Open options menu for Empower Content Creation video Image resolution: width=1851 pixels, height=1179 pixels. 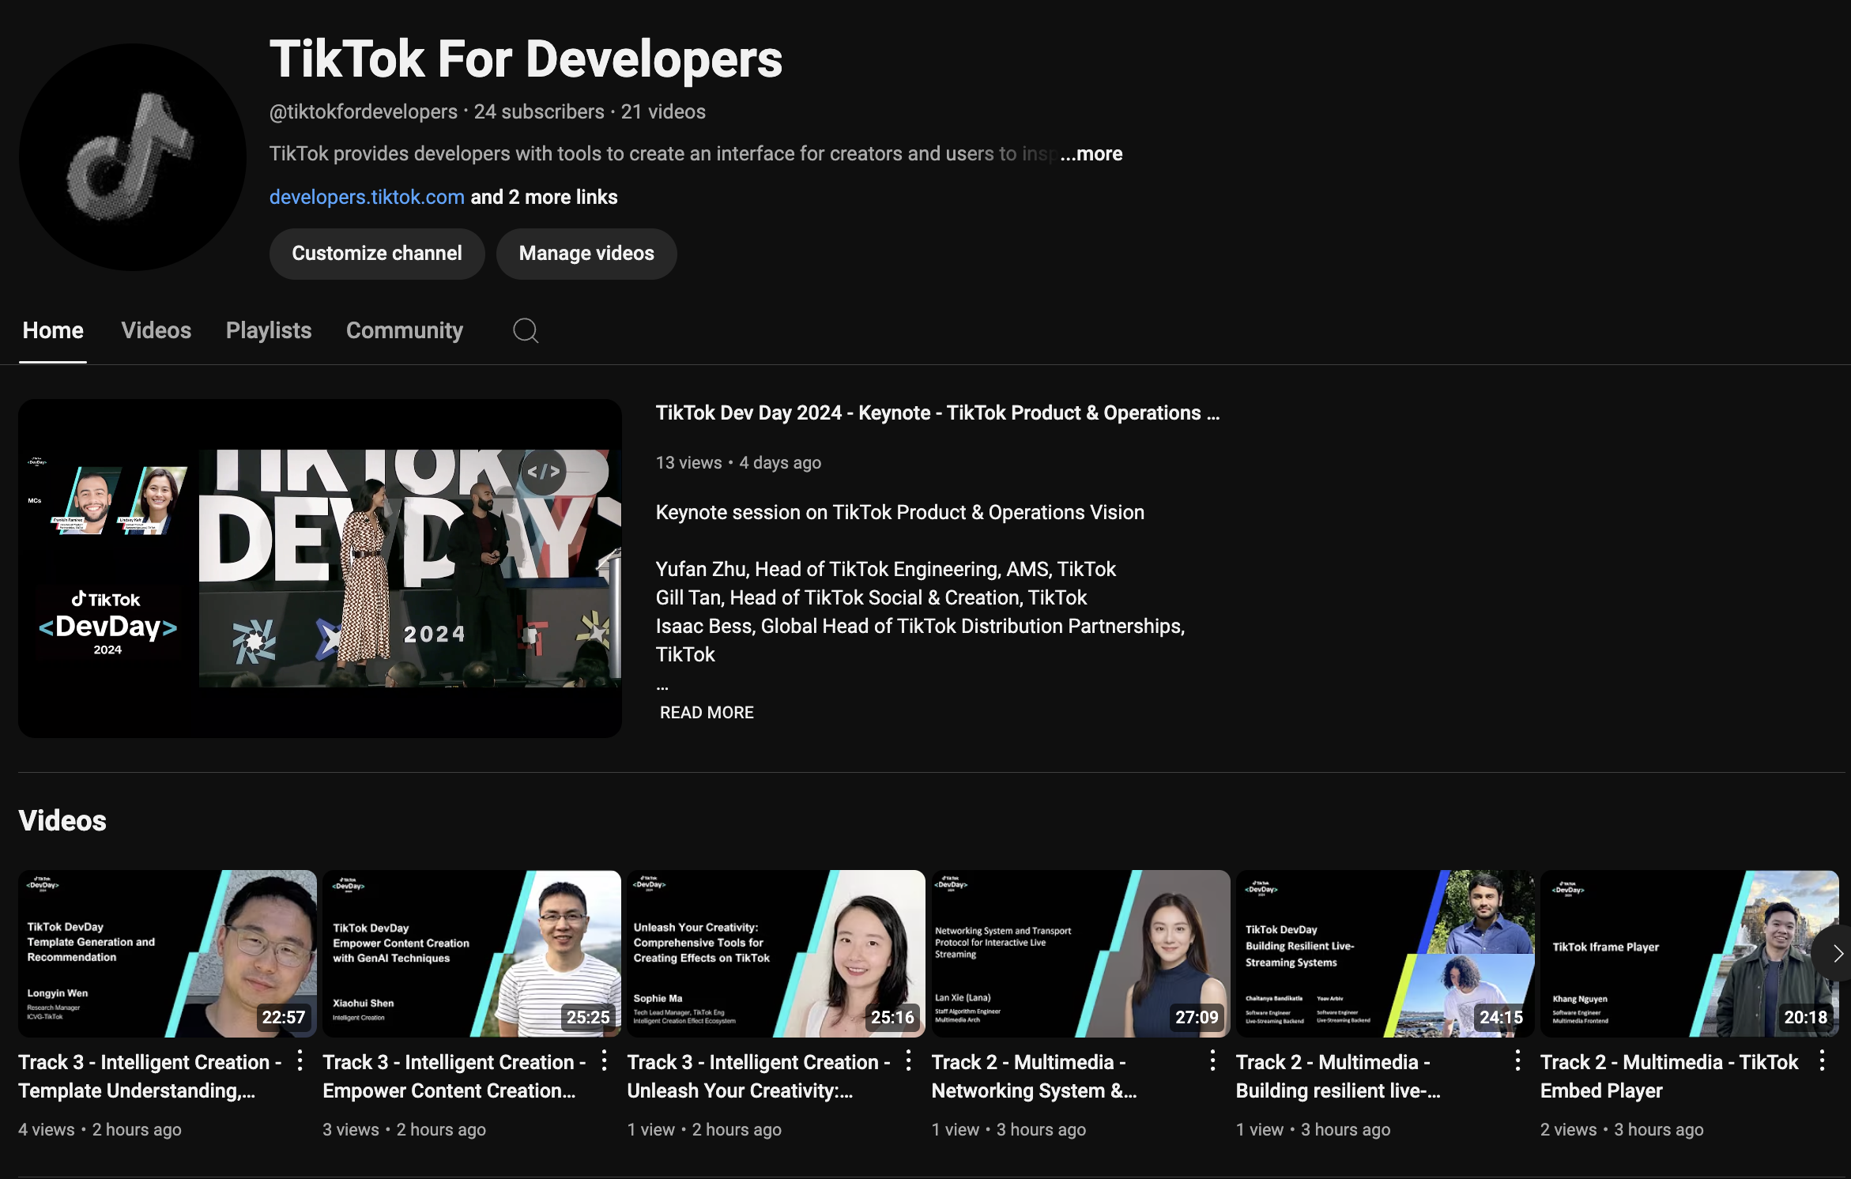tap(604, 1061)
